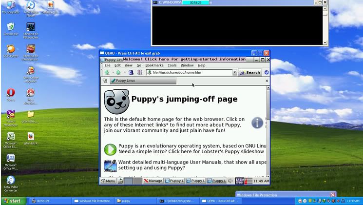Select the Recycle Bin desktop icon
Screen dimensions: 363x205
coord(11,29)
